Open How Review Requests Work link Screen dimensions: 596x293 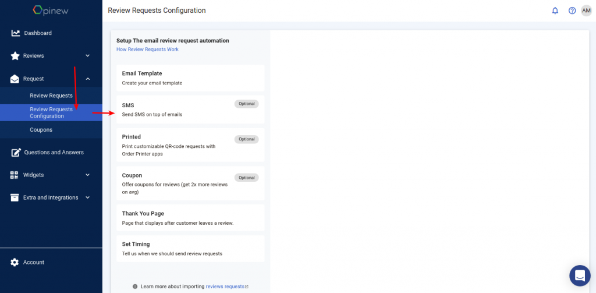click(x=147, y=50)
